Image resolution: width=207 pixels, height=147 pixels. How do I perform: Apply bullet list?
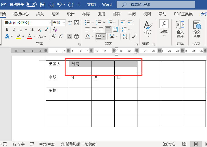click(x=87, y=23)
